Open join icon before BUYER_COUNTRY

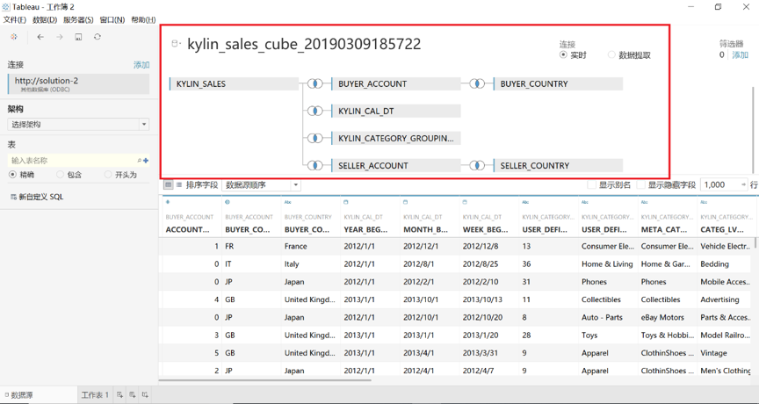coord(477,83)
